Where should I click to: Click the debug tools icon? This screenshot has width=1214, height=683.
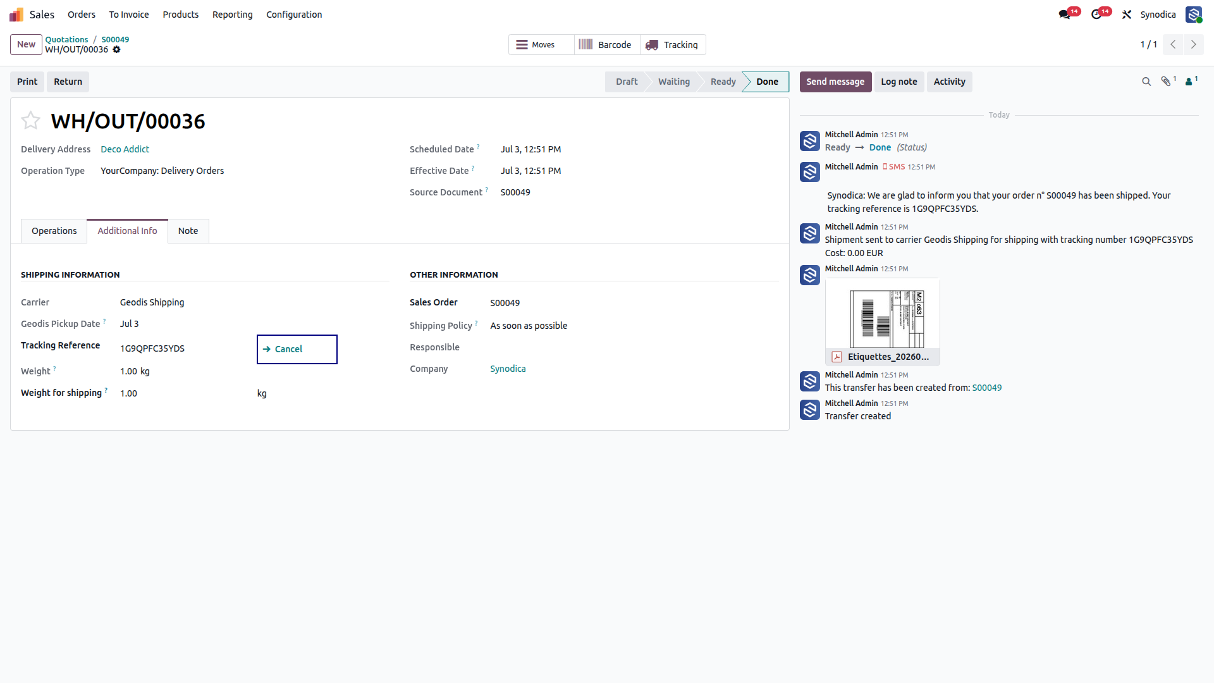1127,15
